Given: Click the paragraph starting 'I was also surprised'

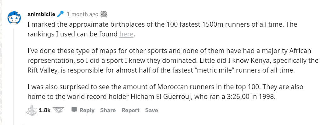Looking at the screenshot, I should [x=165, y=92].
